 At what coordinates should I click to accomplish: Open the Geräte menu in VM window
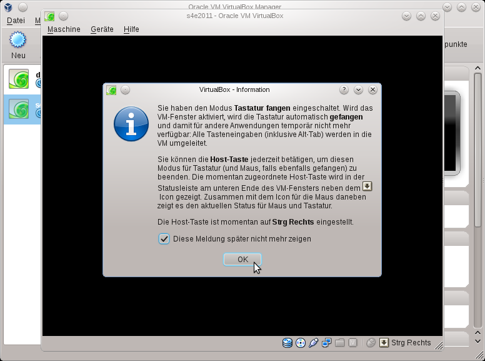(102, 29)
